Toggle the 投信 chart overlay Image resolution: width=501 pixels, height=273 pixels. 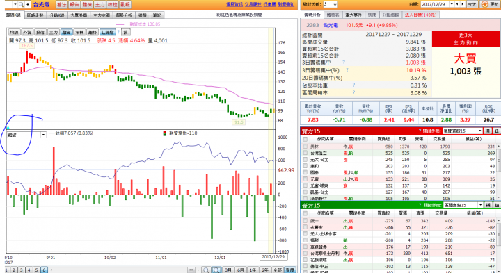point(40,32)
